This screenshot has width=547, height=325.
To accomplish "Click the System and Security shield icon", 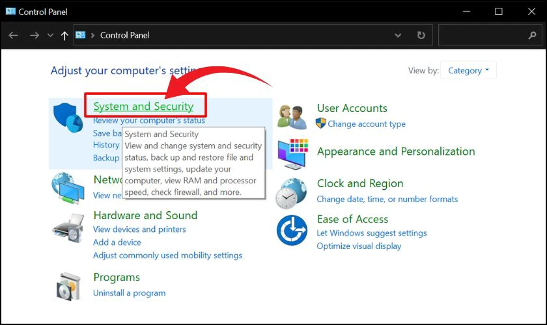I will tap(68, 118).
